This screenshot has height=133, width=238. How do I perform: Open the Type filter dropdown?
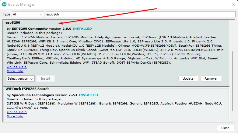coord(28,14)
